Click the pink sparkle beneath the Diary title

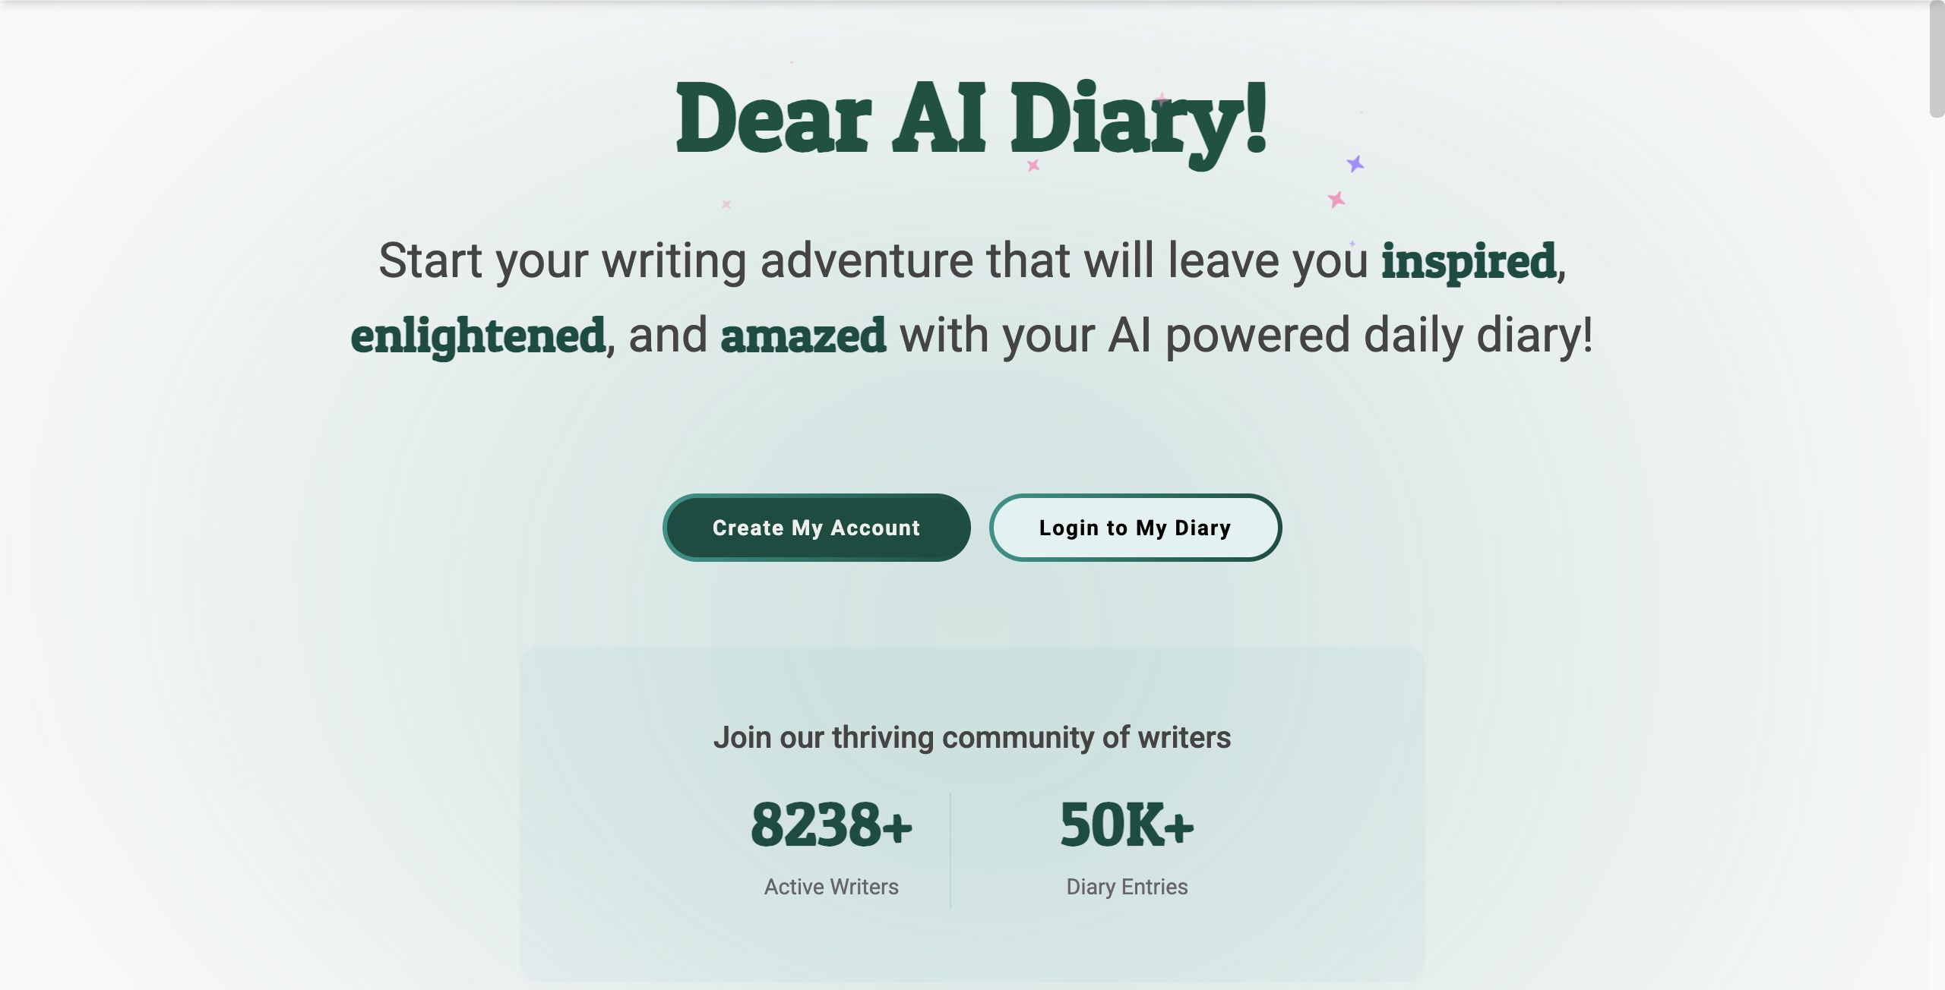[1033, 165]
